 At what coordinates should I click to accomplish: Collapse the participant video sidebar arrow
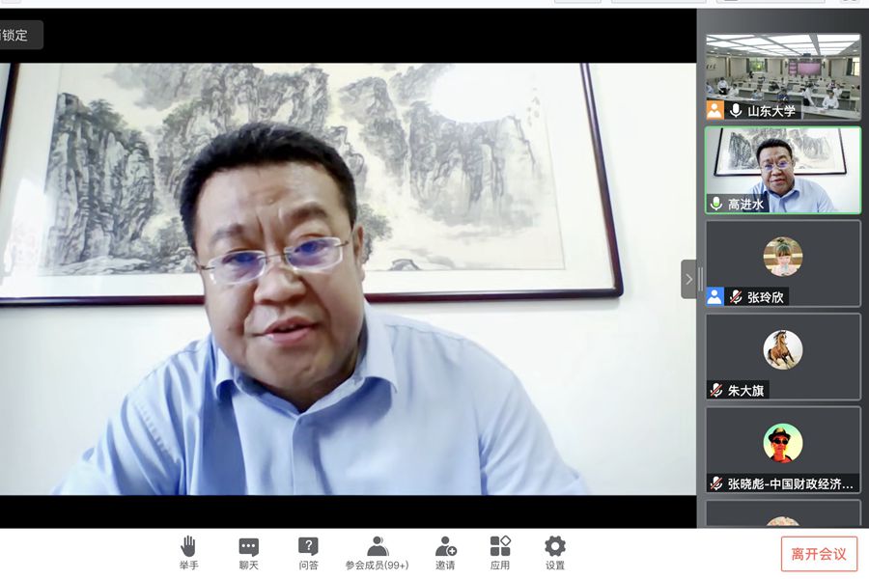(688, 279)
